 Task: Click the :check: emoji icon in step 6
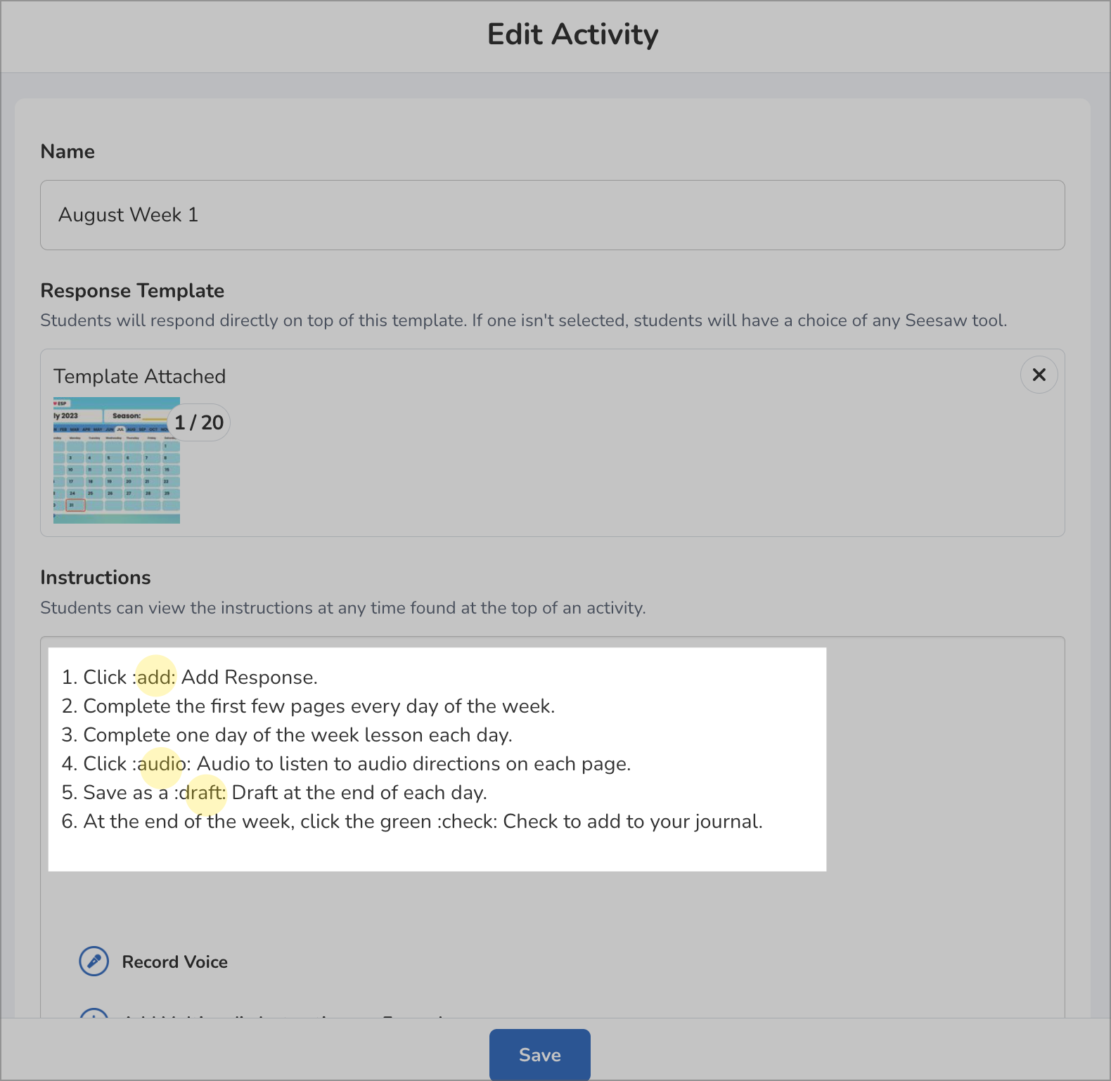tap(465, 821)
